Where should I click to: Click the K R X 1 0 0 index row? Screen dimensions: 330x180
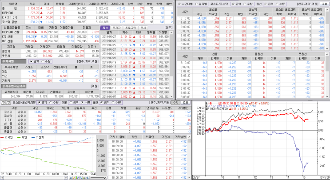click(x=87, y=17)
